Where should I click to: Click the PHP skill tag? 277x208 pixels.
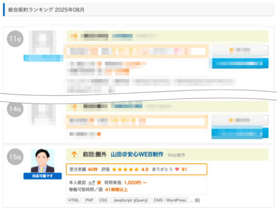89,200
